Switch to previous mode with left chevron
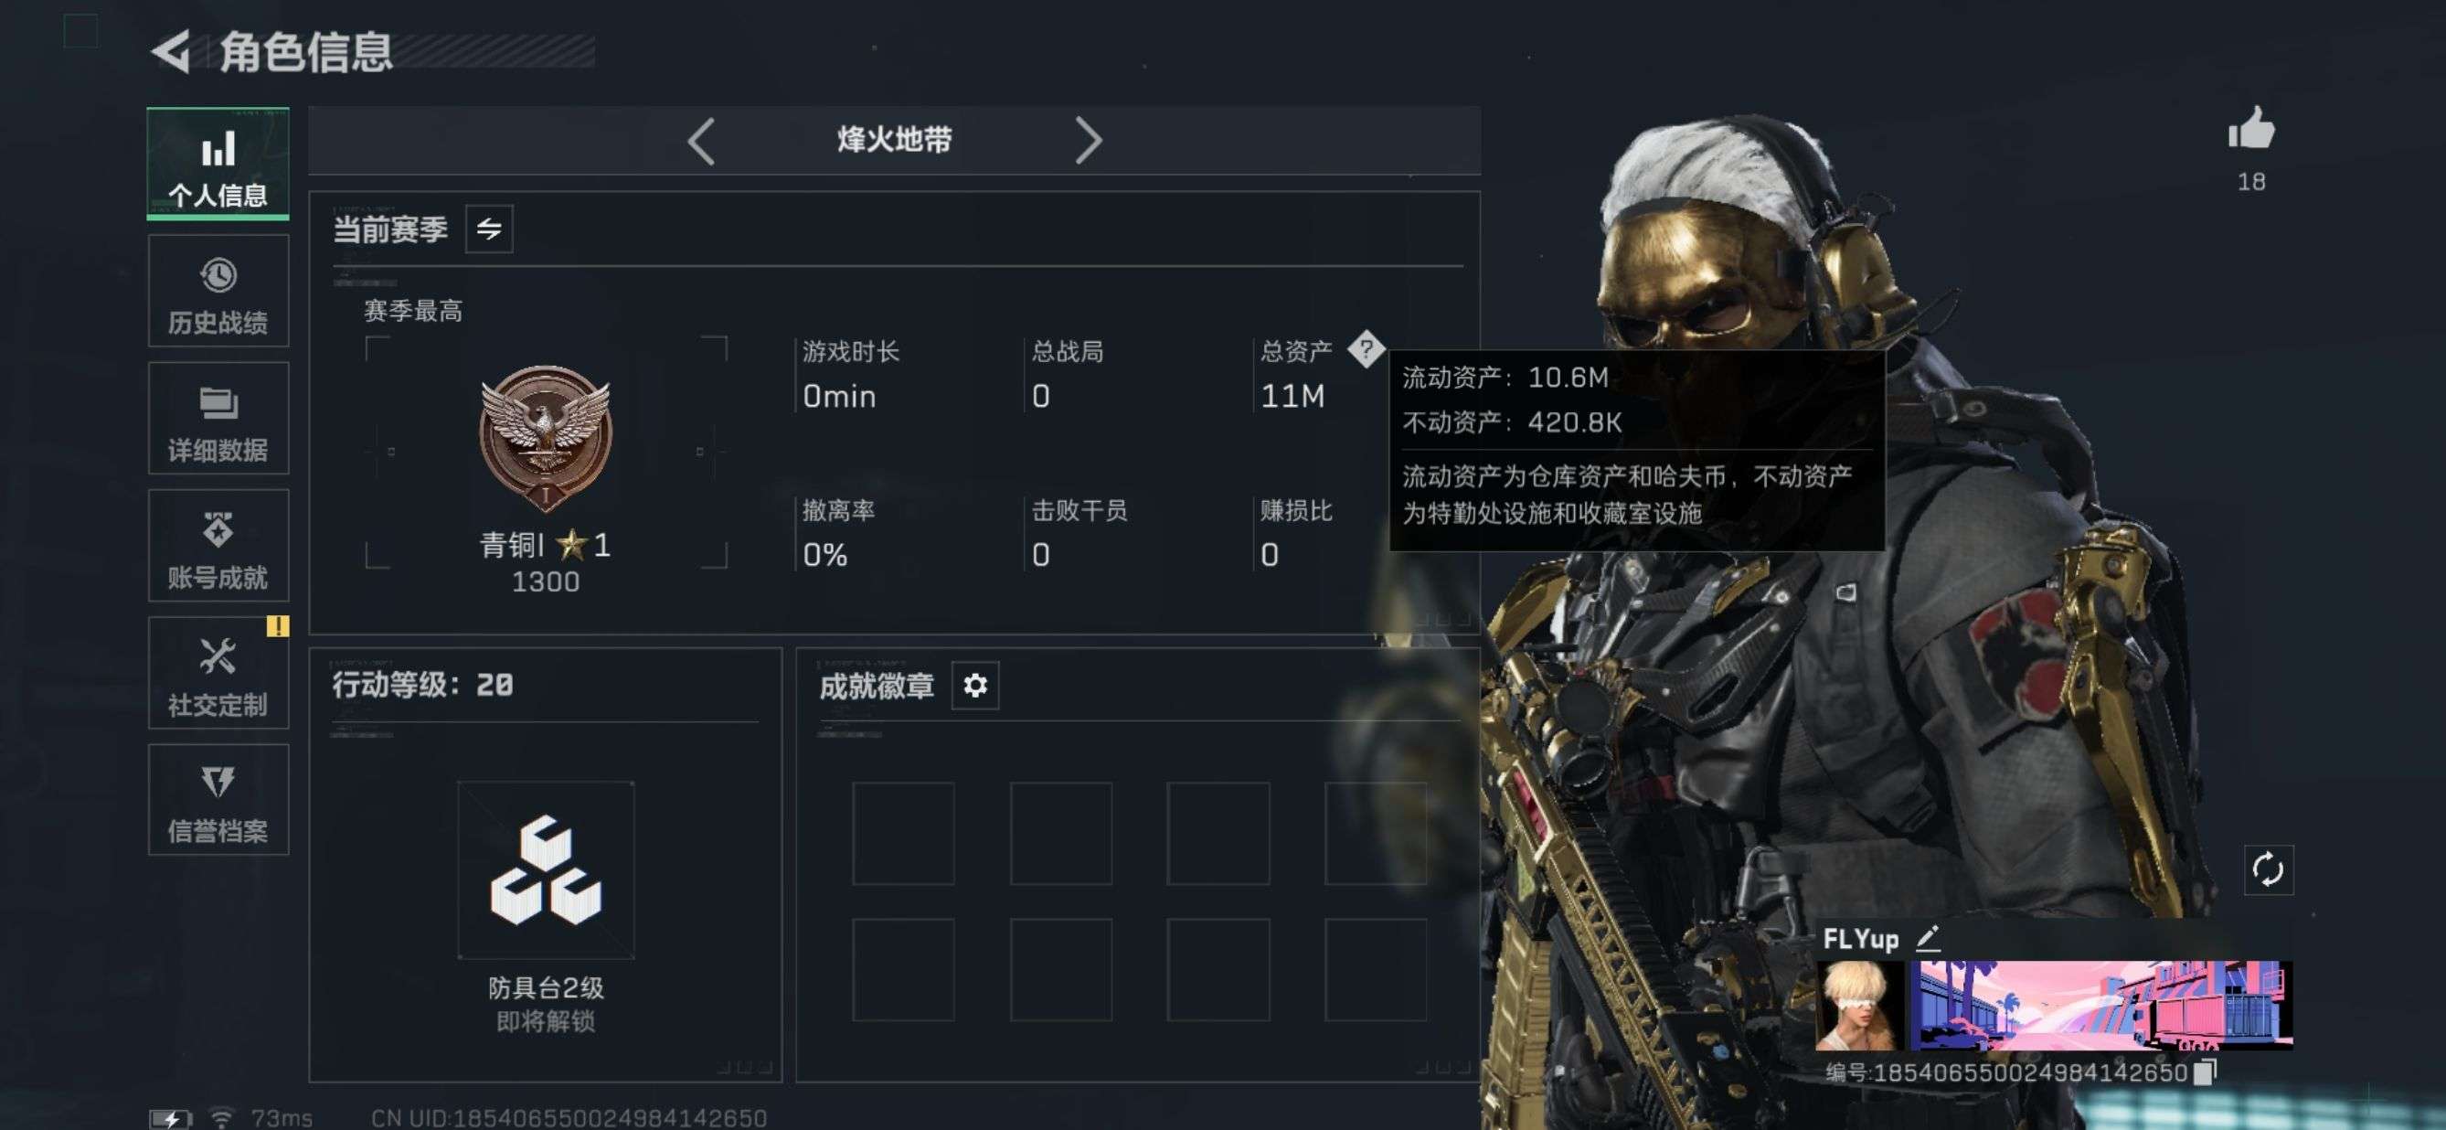2446x1130 pixels. pos(701,141)
